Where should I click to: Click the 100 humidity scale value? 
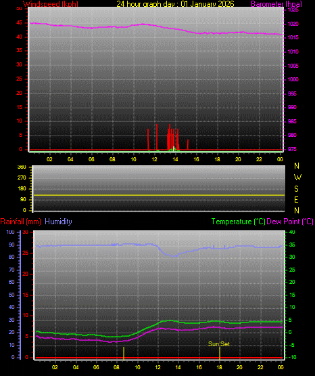10,232
